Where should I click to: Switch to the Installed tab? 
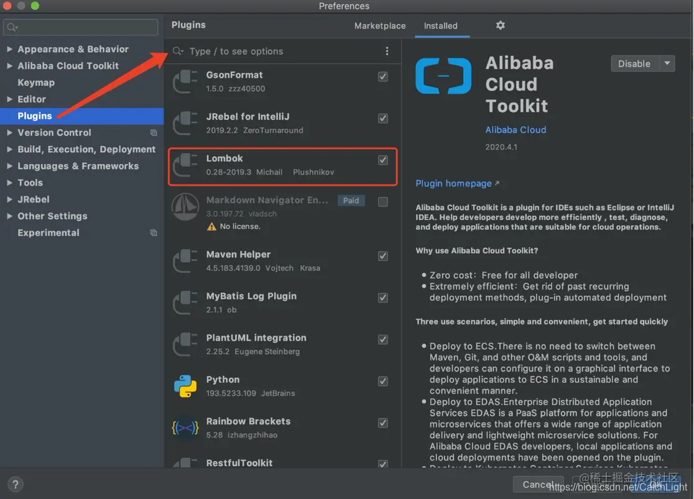(441, 25)
